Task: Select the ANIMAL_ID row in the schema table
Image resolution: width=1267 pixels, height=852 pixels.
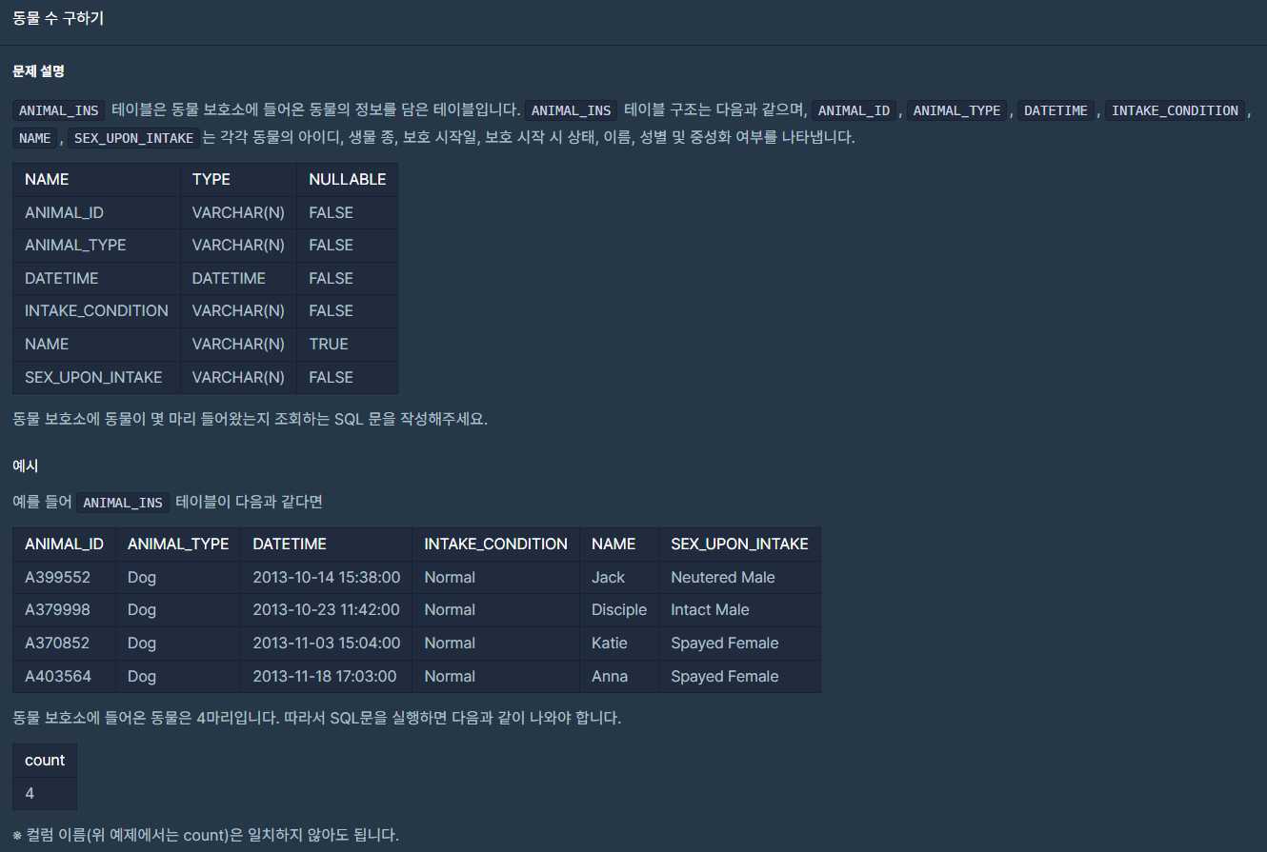Action: (x=64, y=212)
